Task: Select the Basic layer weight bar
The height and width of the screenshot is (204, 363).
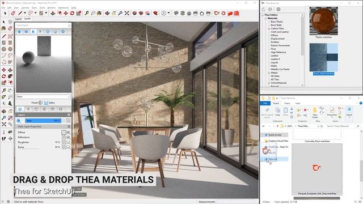Action: tap(43, 121)
